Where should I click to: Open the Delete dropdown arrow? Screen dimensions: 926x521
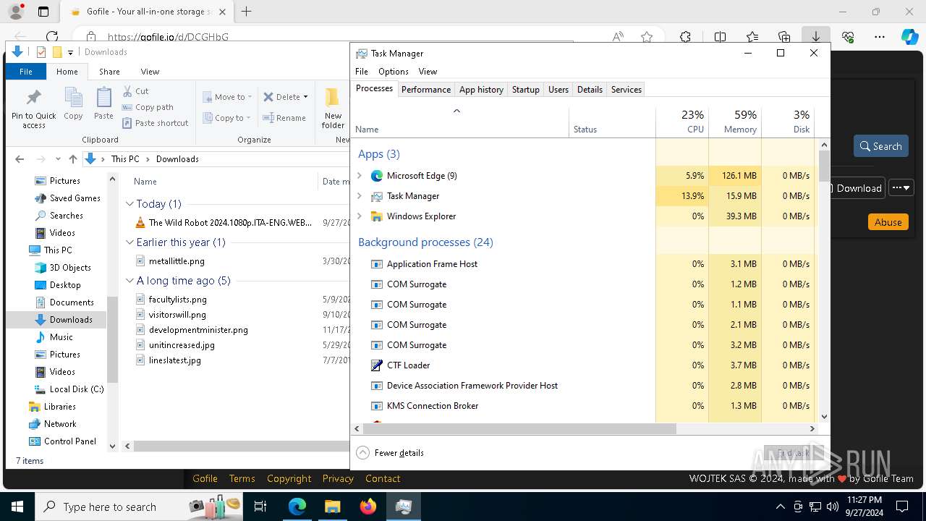coord(305,97)
